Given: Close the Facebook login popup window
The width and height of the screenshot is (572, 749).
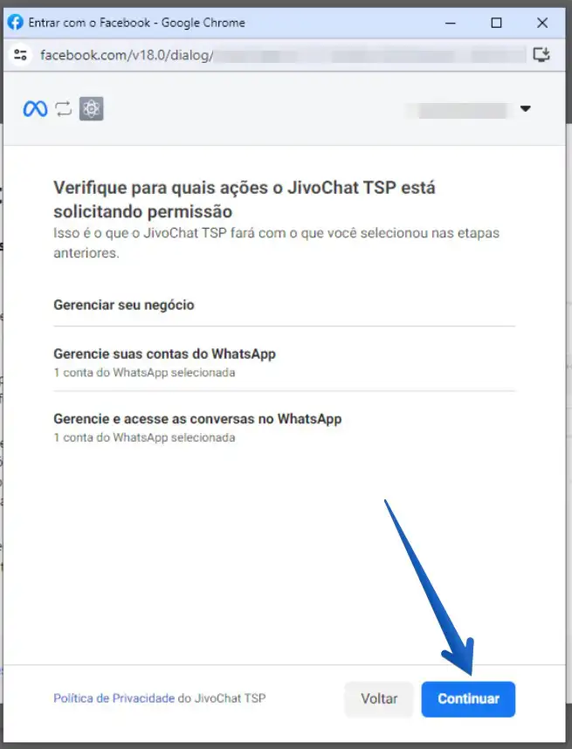Looking at the screenshot, I should tap(542, 23).
